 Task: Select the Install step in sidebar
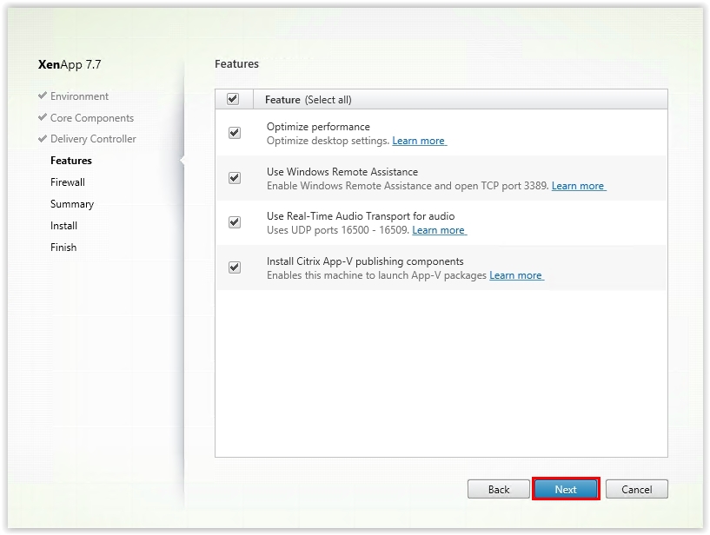[x=63, y=226]
